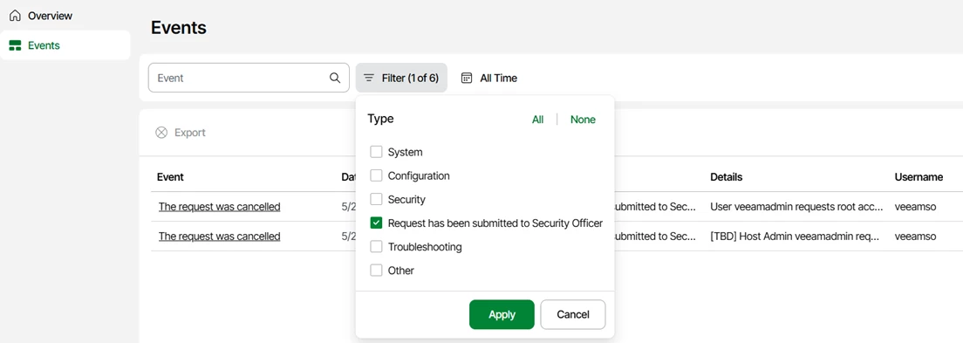Click the Export circle icon
Viewport: 963px width, 343px height.
(161, 133)
